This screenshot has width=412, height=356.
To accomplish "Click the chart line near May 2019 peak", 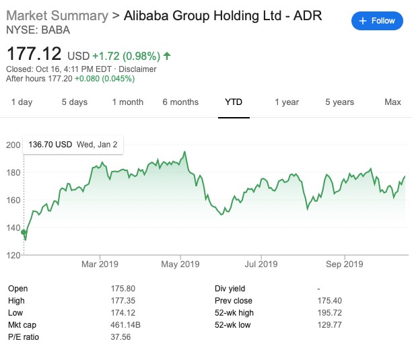I will 184,153.
